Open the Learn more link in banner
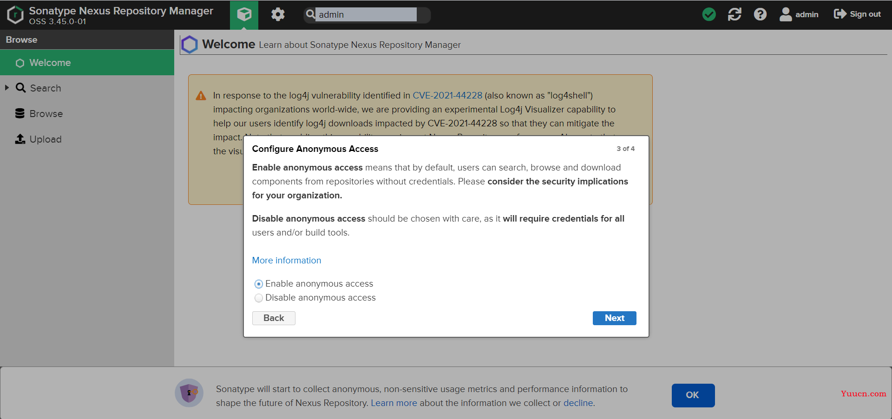This screenshot has height=419, width=892. coord(394,403)
